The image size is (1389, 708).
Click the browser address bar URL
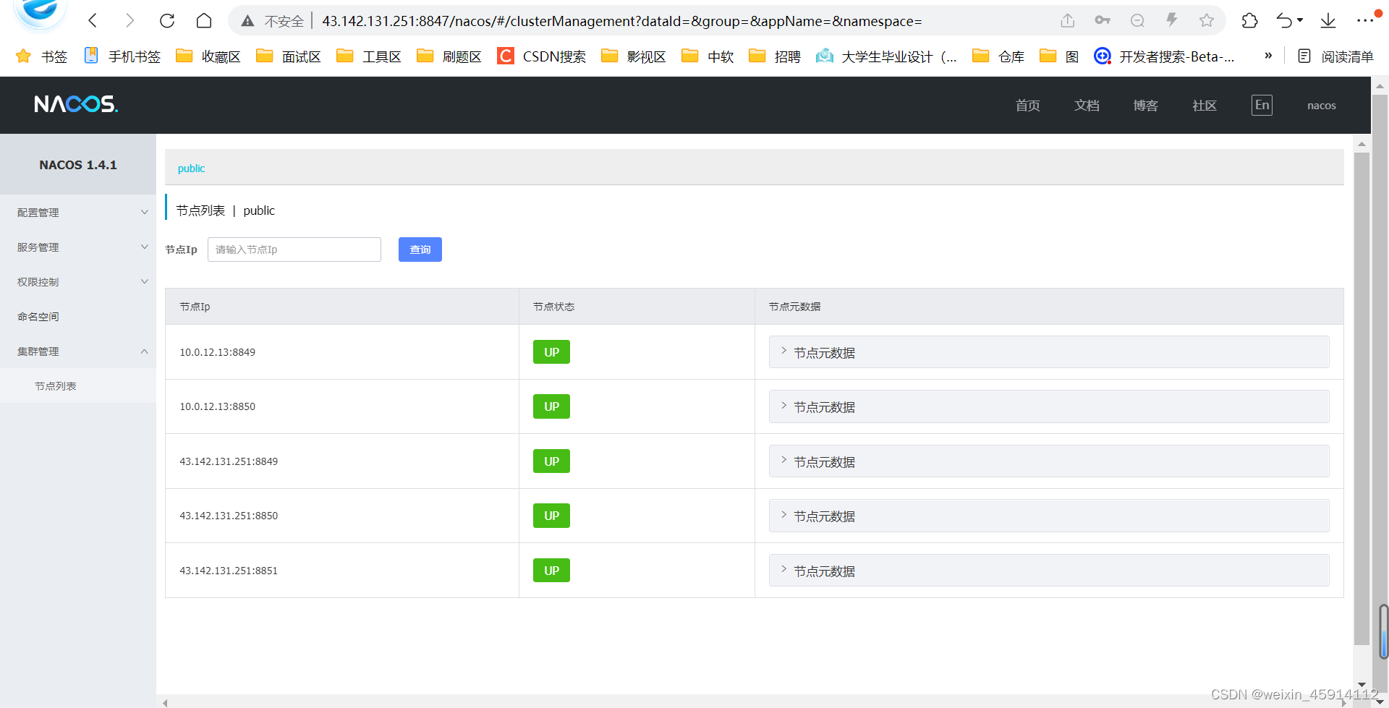pos(622,21)
